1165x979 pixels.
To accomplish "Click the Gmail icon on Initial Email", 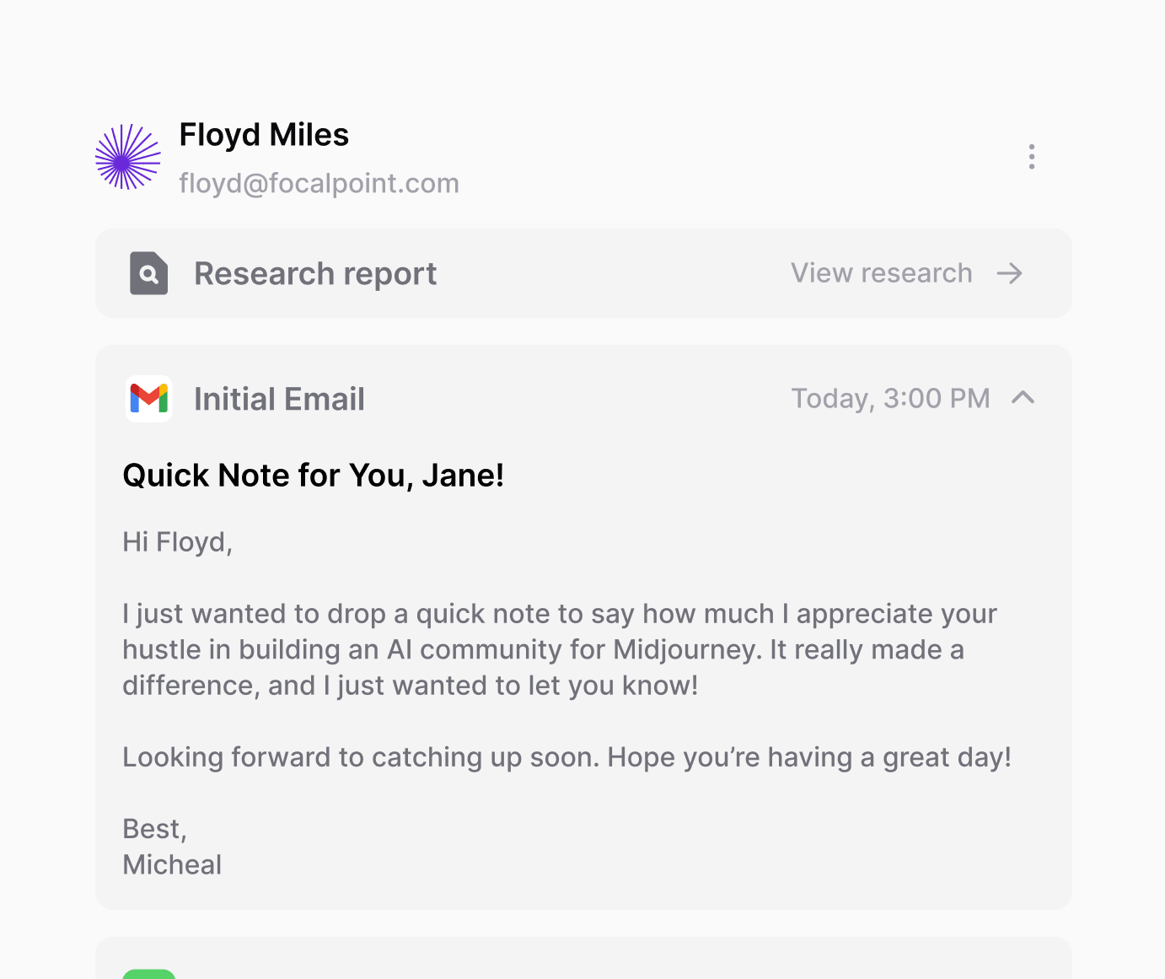I will tap(149, 399).
